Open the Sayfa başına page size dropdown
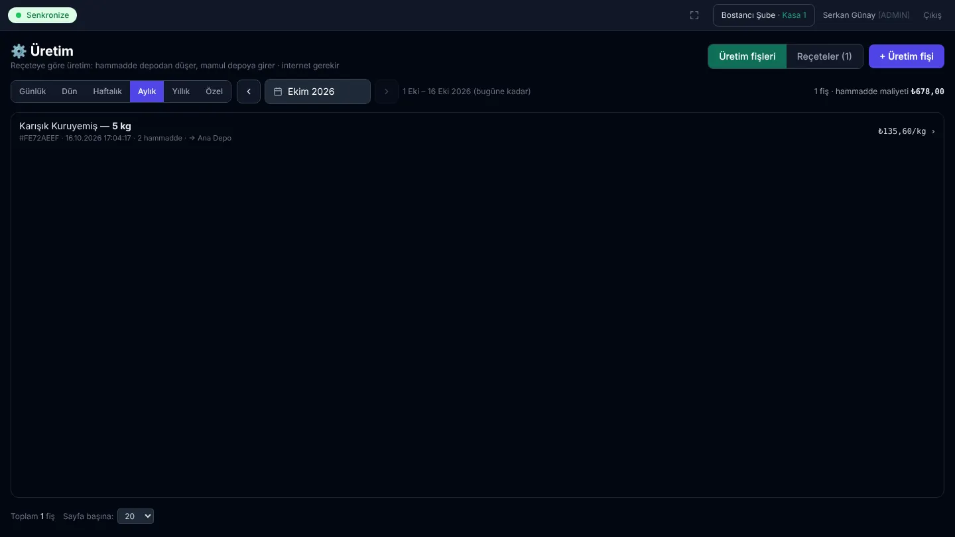This screenshot has width=955, height=537. [x=135, y=516]
